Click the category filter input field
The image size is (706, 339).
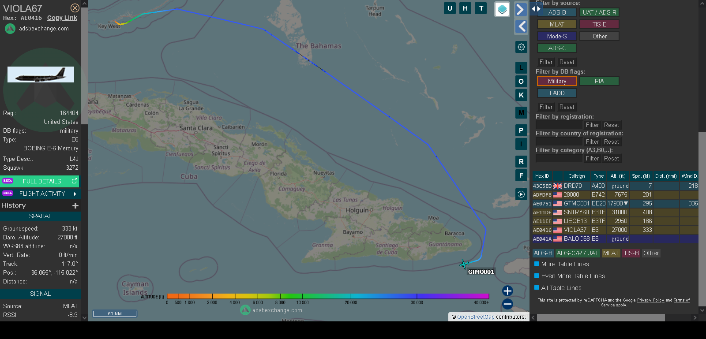pyautogui.click(x=559, y=159)
